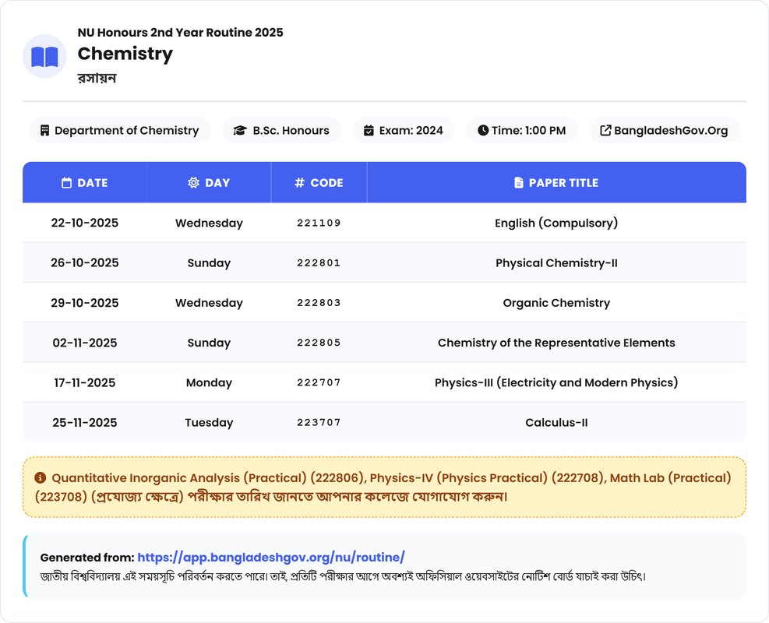Select the date 22-10-2025
769x623 pixels.
[x=85, y=223]
